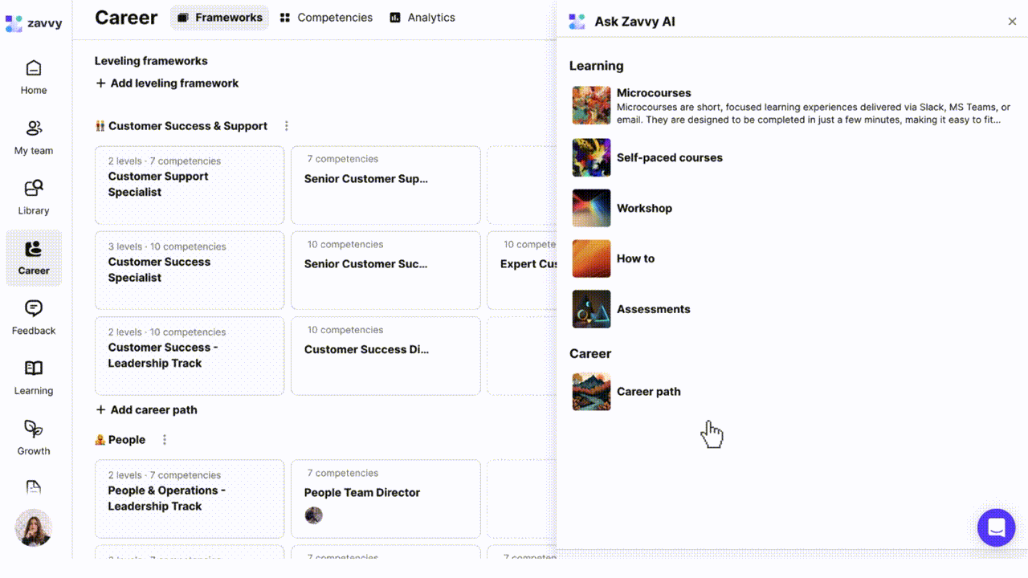Screen dimensions: 1028x578
Task: Open the Senior Customer Suc... card
Action: (x=385, y=271)
